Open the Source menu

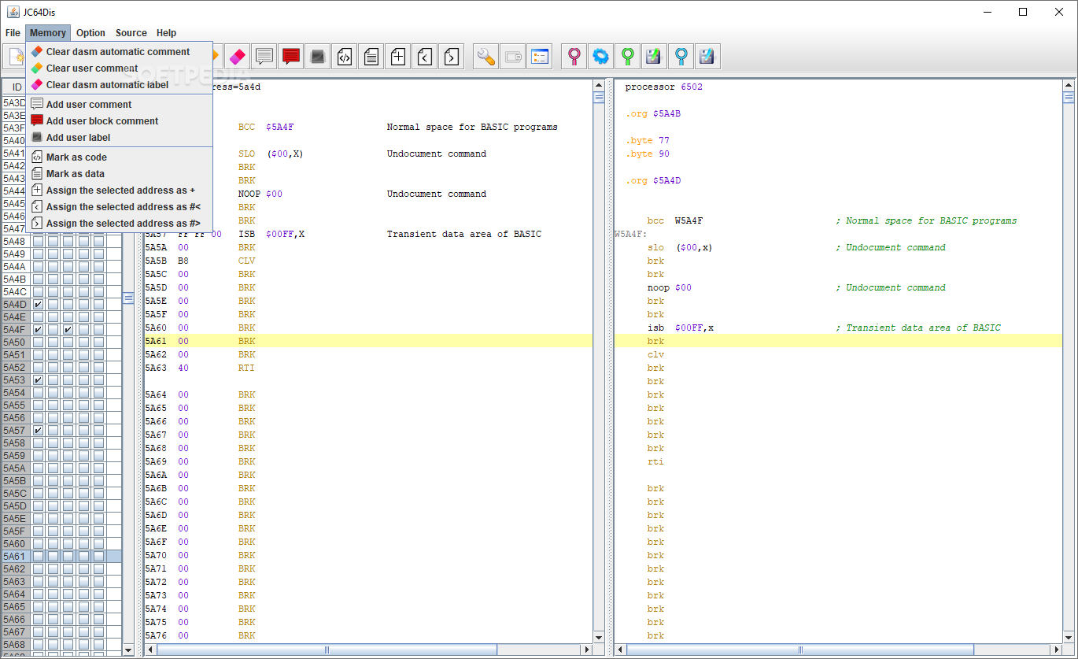131,33
